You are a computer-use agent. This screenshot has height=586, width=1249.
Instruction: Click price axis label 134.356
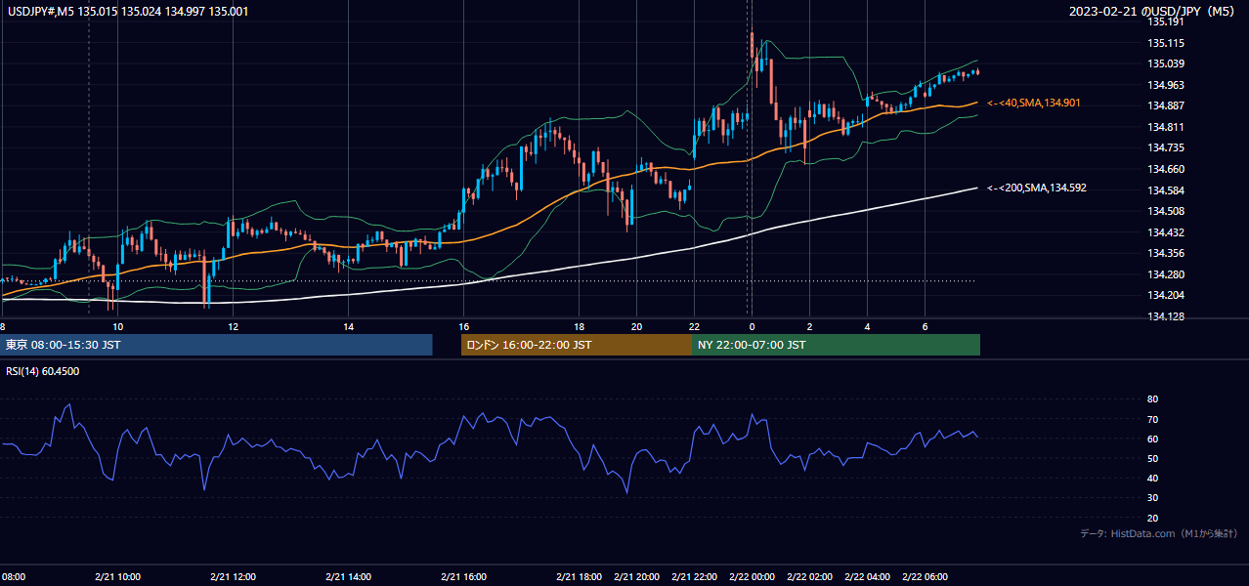coord(1166,253)
